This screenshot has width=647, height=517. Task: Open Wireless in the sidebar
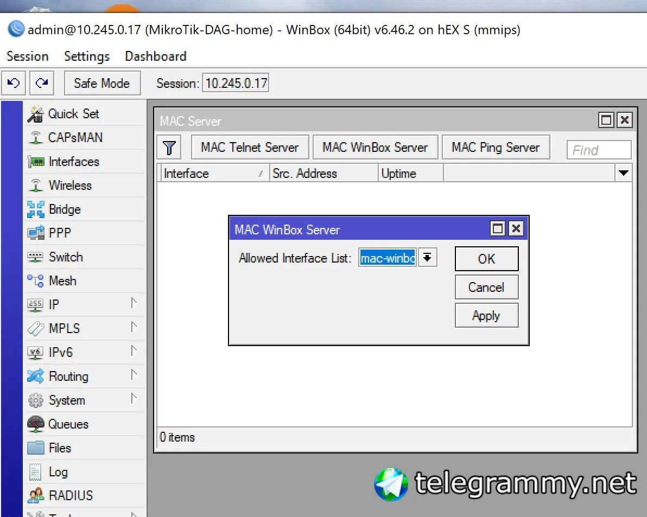pos(85,186)
